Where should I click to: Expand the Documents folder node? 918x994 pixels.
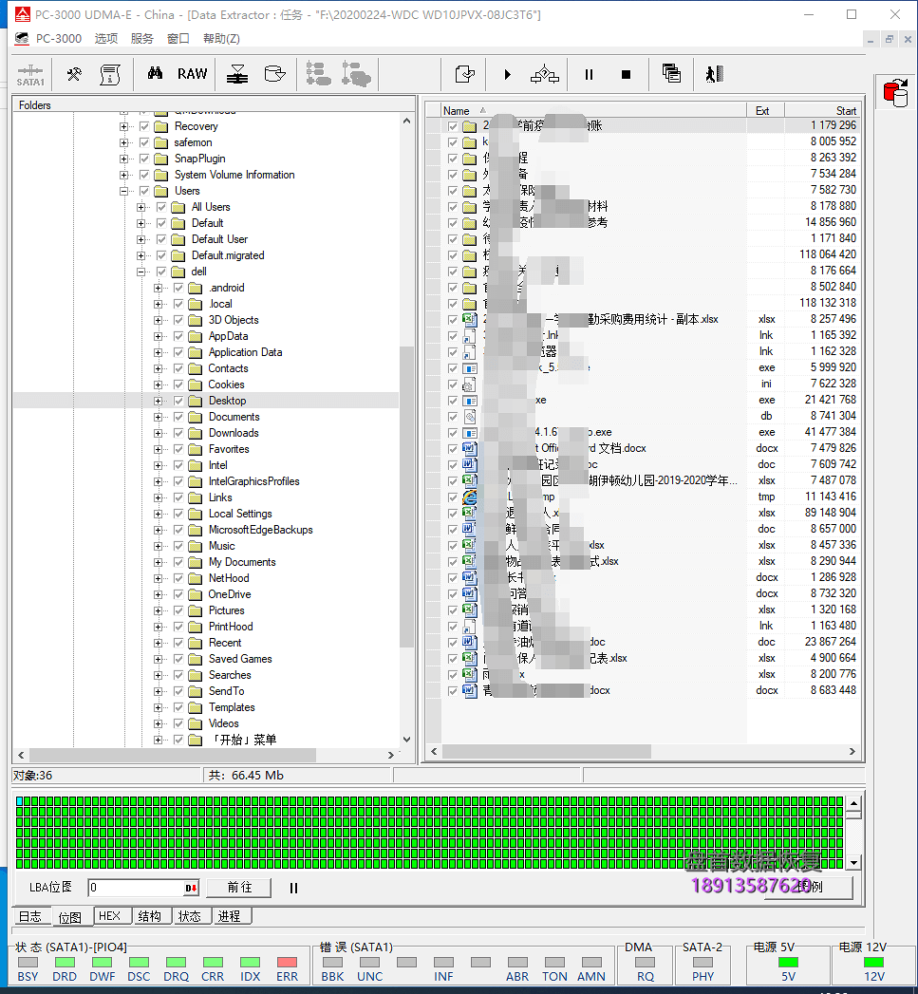[x=158, y=417]
